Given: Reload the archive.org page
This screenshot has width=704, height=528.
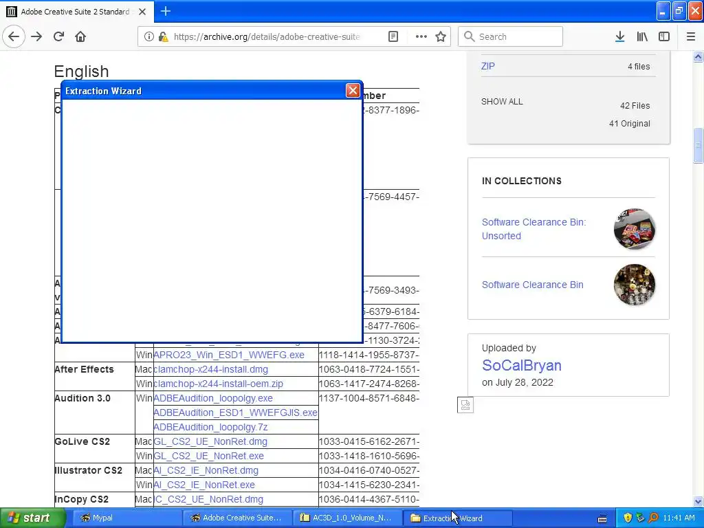Looking at the screenshot, I should tap(58, 36).
